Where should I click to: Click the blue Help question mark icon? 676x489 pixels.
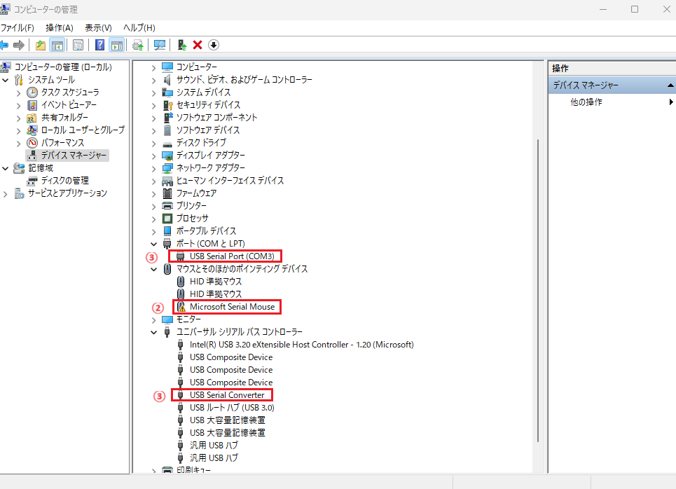99,45
